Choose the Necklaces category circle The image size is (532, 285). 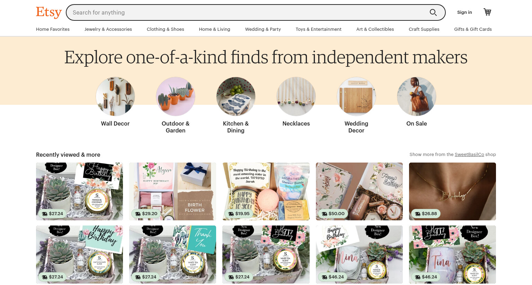[296, 96]
